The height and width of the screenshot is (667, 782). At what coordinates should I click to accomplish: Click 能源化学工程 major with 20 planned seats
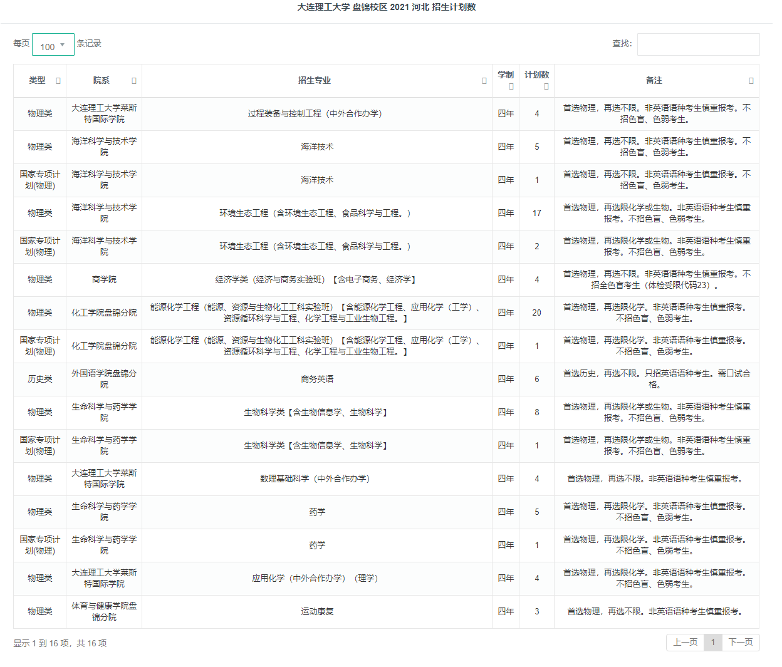(317, 313)
